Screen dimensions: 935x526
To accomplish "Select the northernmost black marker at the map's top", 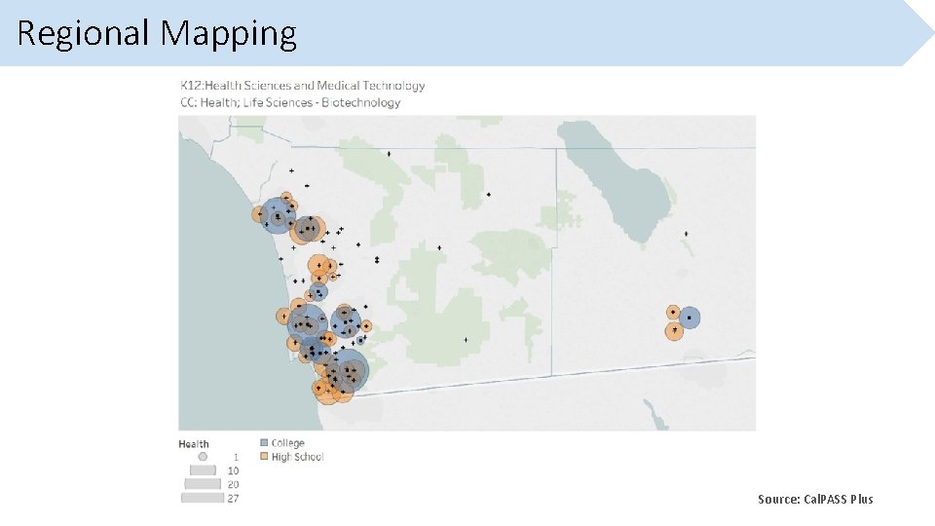I will 389,153.
